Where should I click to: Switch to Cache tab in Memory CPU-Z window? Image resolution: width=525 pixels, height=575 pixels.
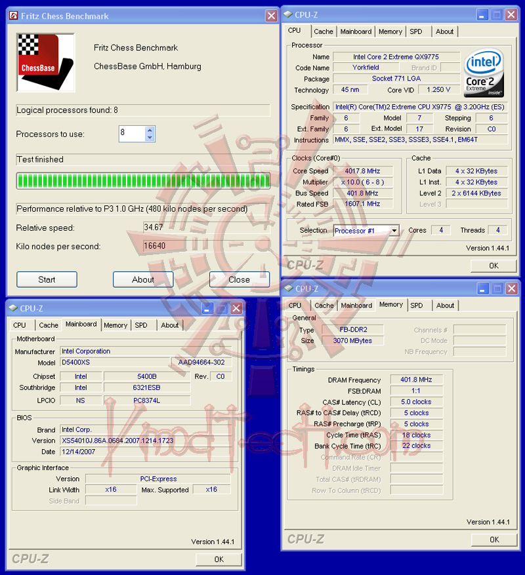point(324,306)
